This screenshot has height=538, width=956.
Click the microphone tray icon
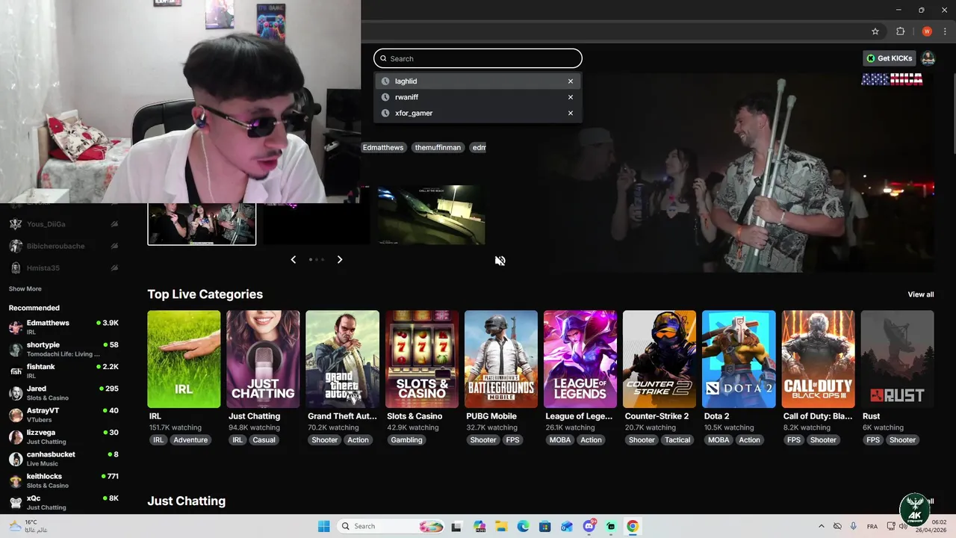[x=853, y=526]
